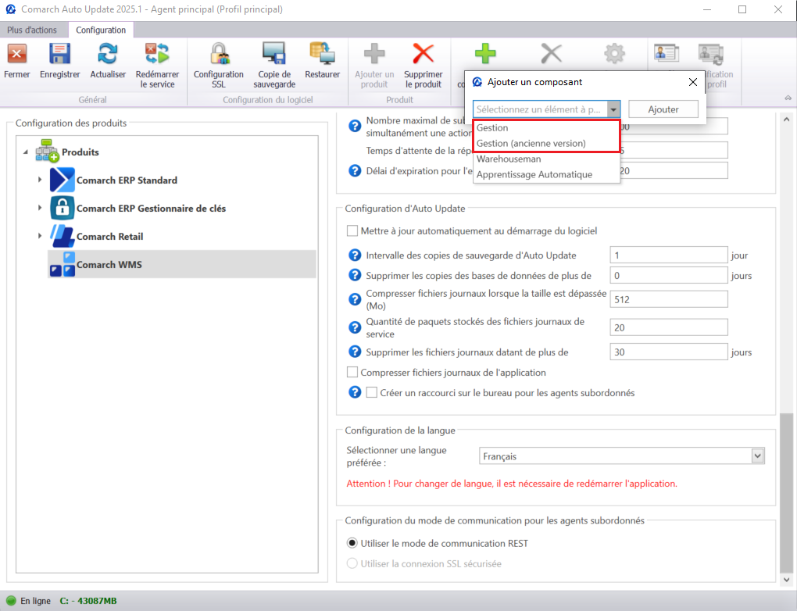This screenshot has height=611, width=797.
Task: Collapse the Produits tree node
Action: [x=26, y=152]
